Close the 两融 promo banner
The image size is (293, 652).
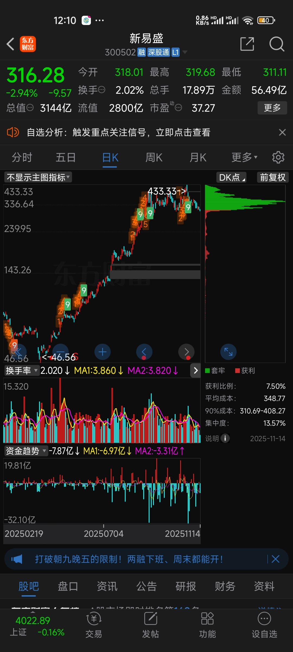[x=275, y=559]
